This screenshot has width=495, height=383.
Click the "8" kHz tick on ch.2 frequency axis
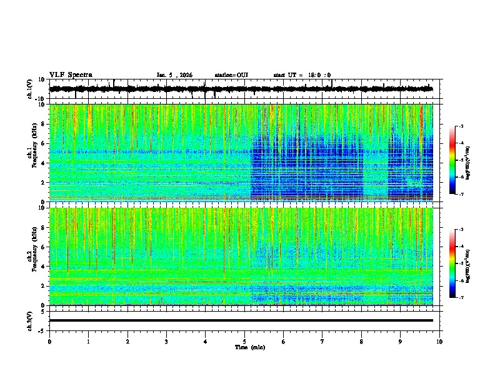43,228
